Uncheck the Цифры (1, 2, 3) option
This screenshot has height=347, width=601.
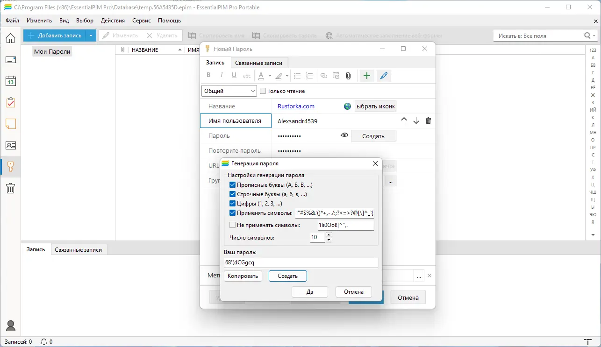pyautogui.click(x=232, y=203)
